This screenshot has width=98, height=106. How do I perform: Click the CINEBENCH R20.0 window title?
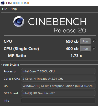pos(19,3)
